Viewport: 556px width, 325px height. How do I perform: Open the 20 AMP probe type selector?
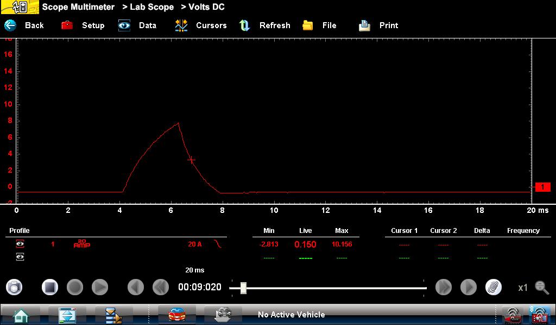[82, 244]
